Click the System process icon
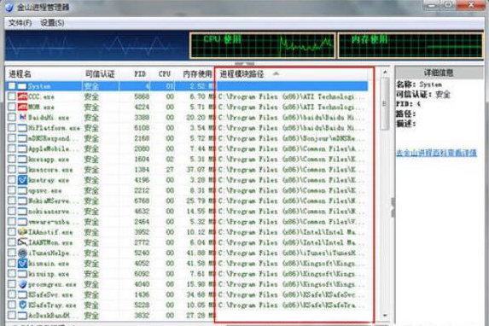The image size is (489, 326). tap(22, 86)
